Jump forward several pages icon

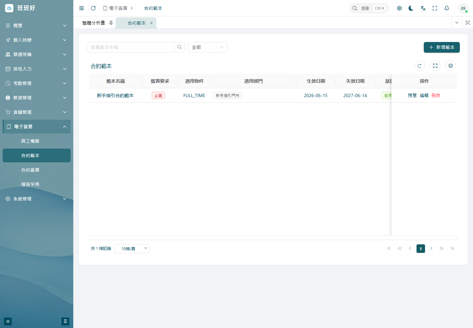coord(441,248)
